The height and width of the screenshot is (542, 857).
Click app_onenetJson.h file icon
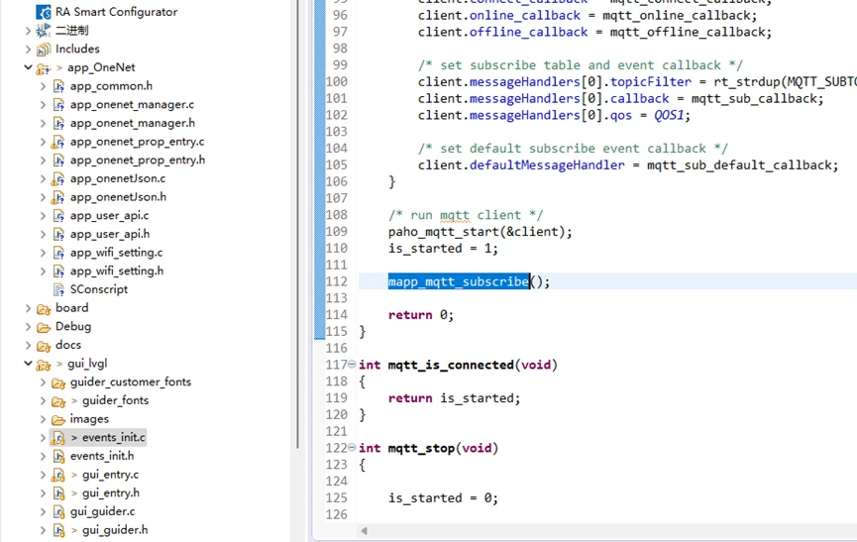point(57,198)
